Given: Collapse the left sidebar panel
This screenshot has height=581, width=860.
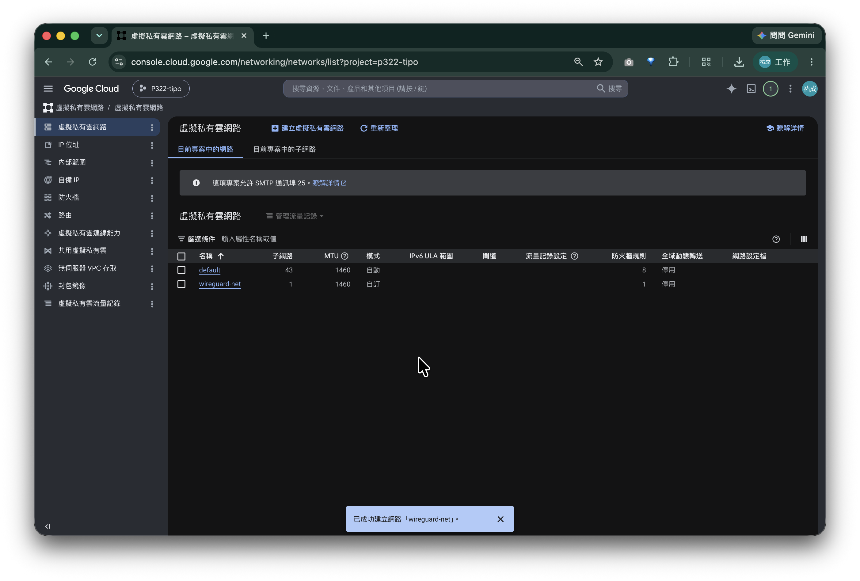Looking at the screenshot, I should point(48,526).
